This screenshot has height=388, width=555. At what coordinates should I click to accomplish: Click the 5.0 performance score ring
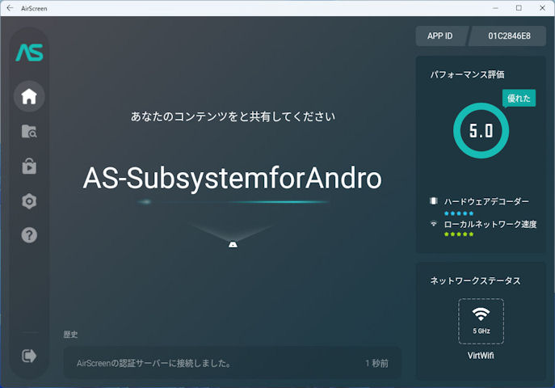pos(481,131)
